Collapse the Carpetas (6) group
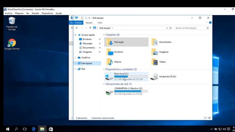 tap(104, 35)
